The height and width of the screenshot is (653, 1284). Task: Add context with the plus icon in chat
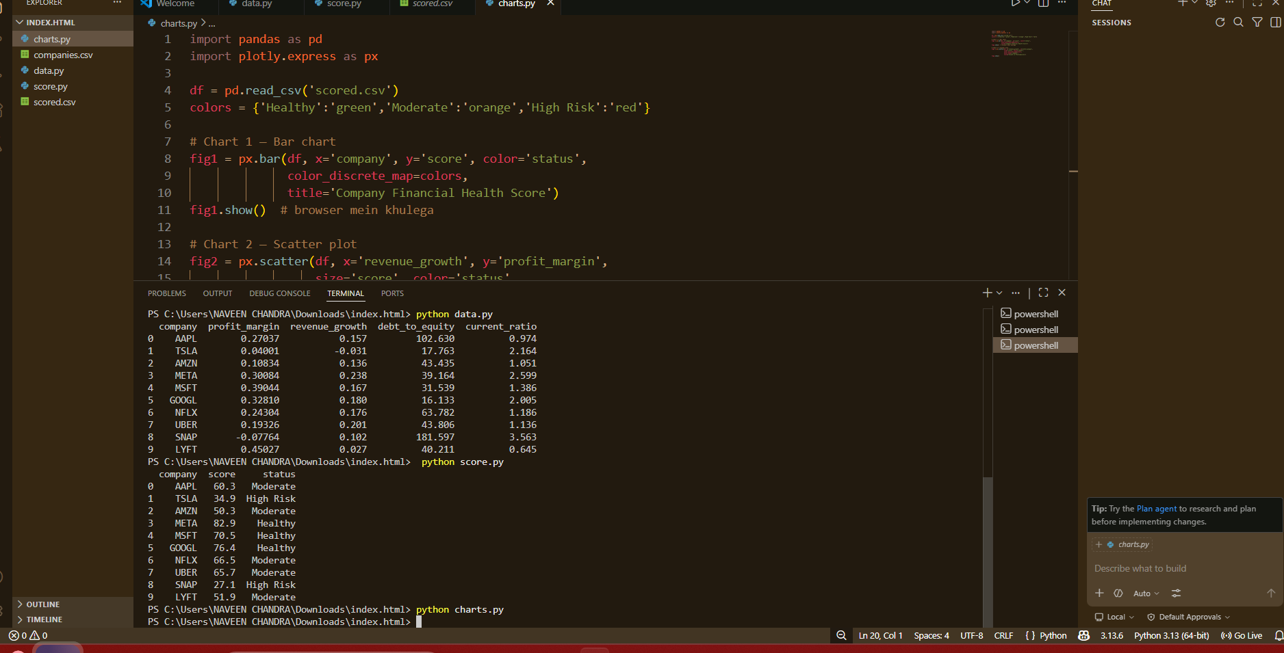1099,593
